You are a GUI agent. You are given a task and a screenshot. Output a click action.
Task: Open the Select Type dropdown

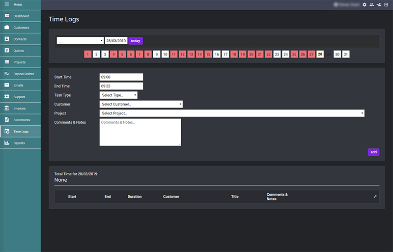pos(118,95)
